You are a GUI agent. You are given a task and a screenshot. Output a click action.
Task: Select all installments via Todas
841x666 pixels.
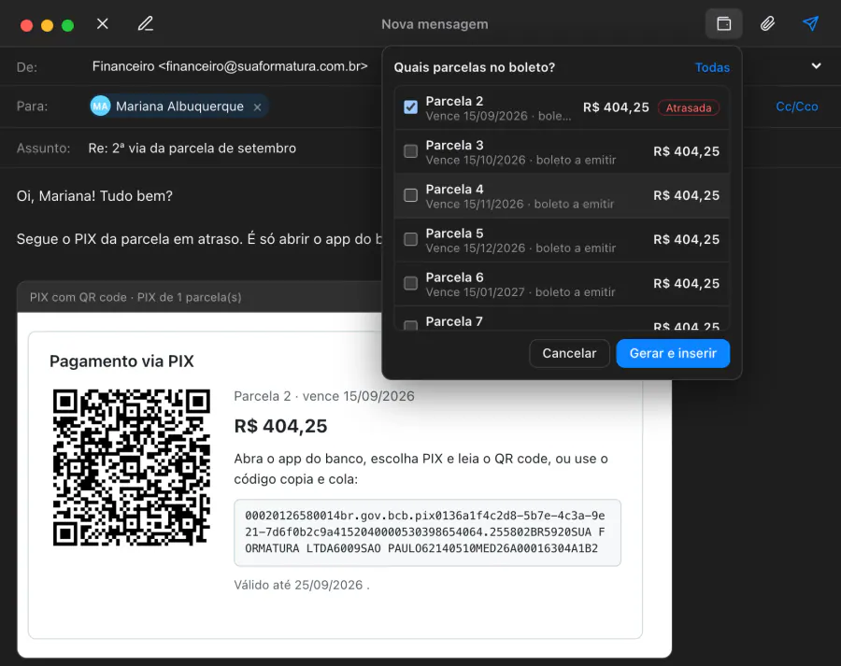click(712, 67)
